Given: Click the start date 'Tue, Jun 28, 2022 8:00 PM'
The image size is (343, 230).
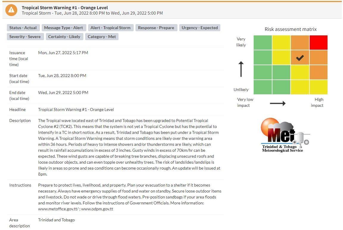Looking at the screenshot, I should point(62,76).
